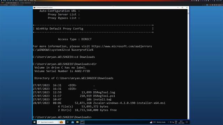The height and width of the screenshot is (125, 223).
Task: Select the first browser tab
Action: [x=12, y=3]
